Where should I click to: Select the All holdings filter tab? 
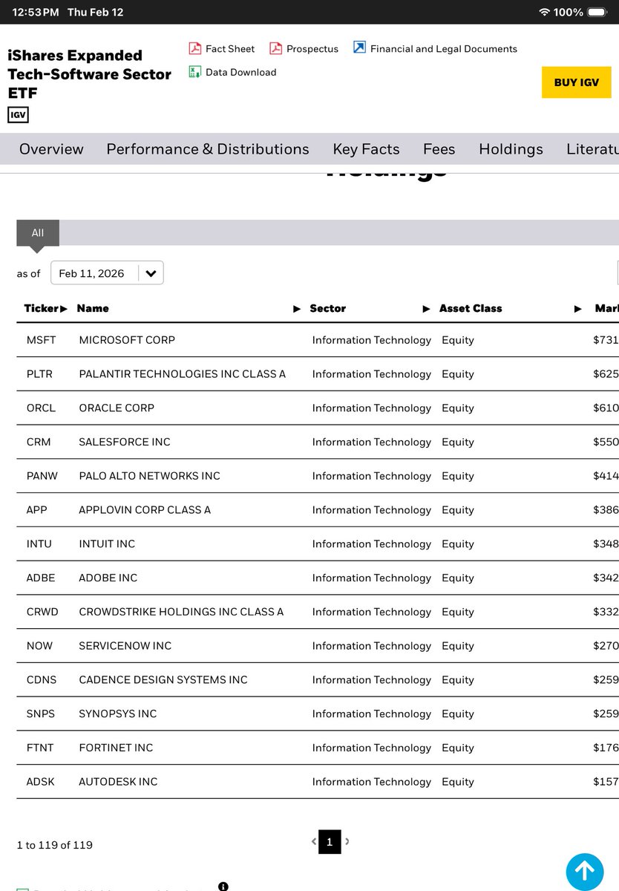[x=38, y=232]
